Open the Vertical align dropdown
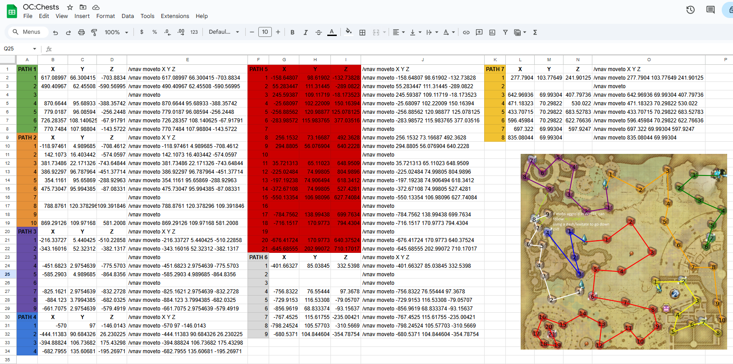 coord(415,32)
